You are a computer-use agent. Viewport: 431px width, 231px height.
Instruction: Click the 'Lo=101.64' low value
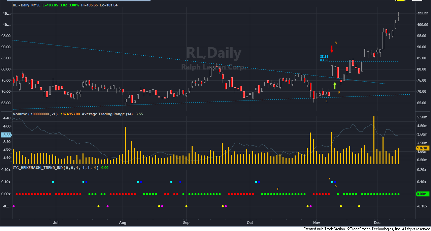[108, 5]
